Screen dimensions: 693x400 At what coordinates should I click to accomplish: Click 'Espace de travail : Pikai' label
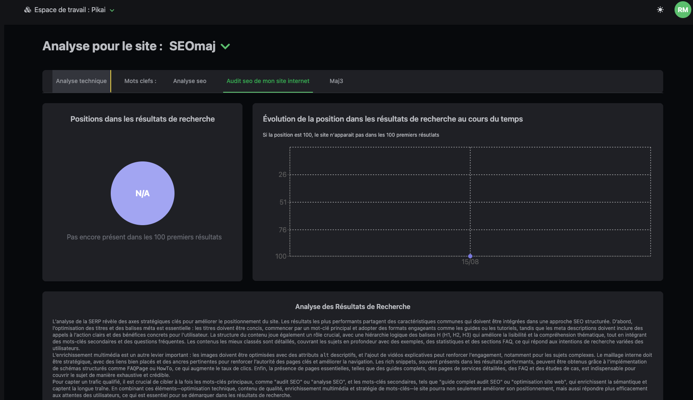point(70,10)
